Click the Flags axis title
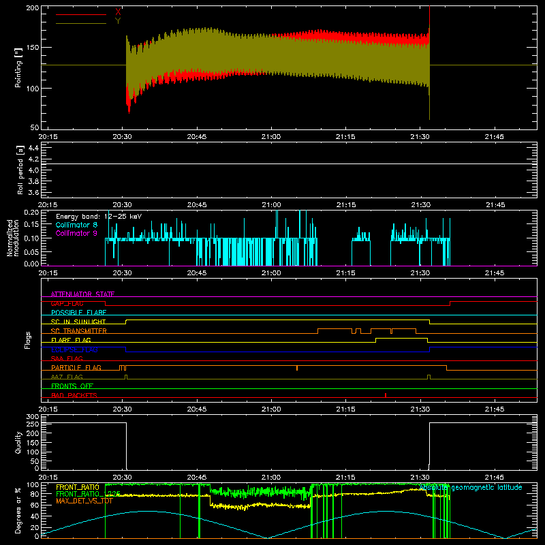This screenshot has height=545, width=545. tap(27, 340)
